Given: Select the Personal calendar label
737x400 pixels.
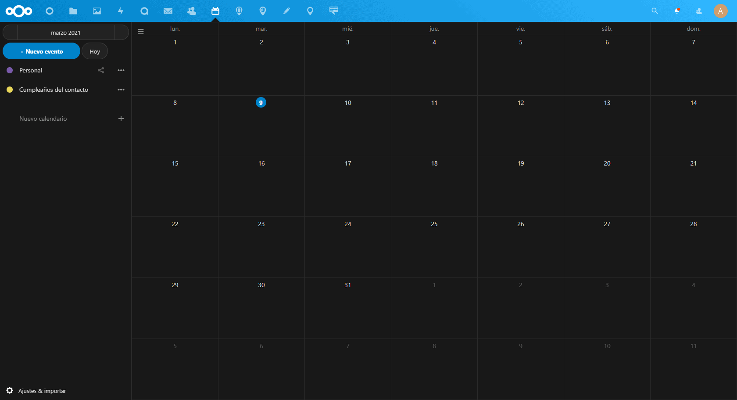Looking at the screenshot, I should [31, 70].
